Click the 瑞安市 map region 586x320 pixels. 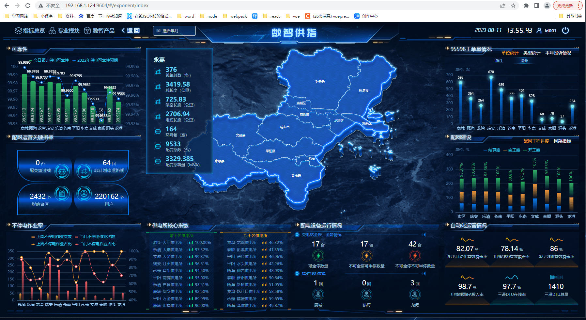click(285, 127)
